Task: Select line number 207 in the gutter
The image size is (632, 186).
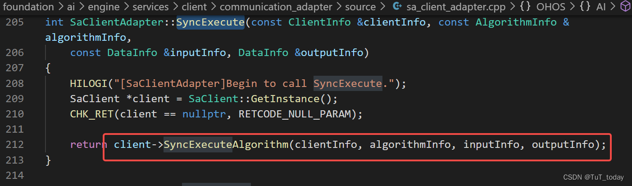Action: [14, 68]
